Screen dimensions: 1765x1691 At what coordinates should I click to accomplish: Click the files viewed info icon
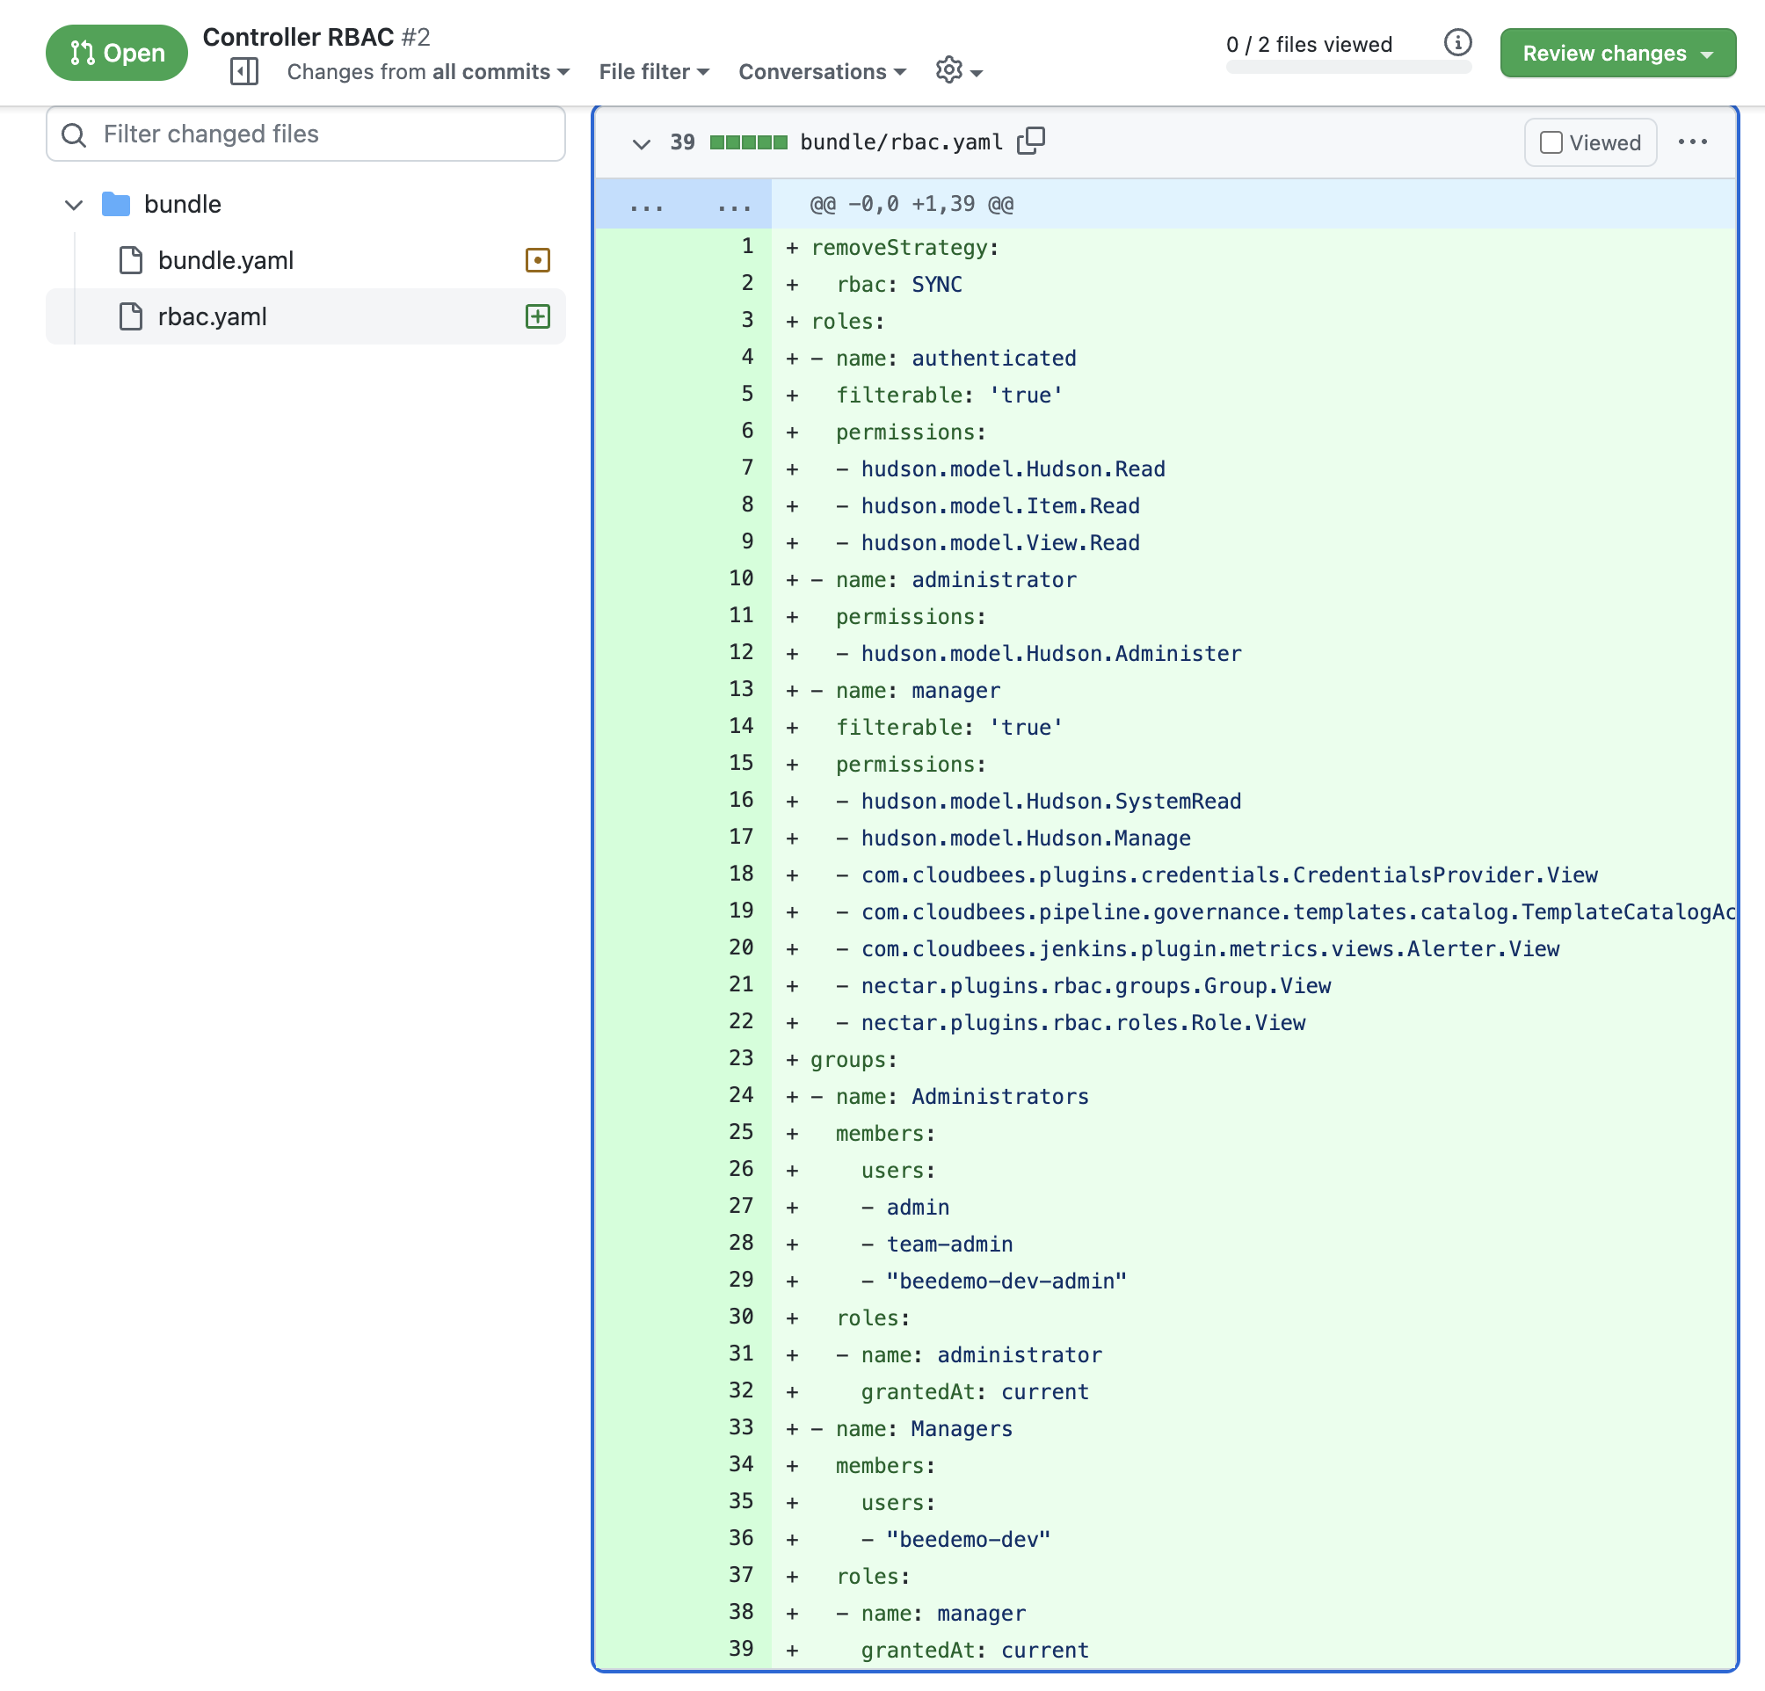[x=1457, y=42]
